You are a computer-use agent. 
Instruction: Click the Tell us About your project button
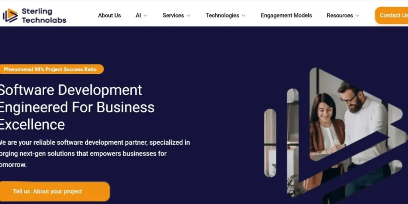tap(55, 192)
